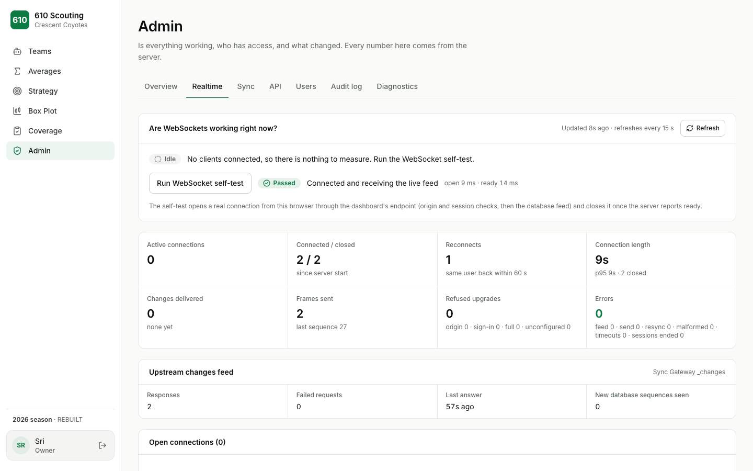Click the green Passed status badge

coord(279,183)
